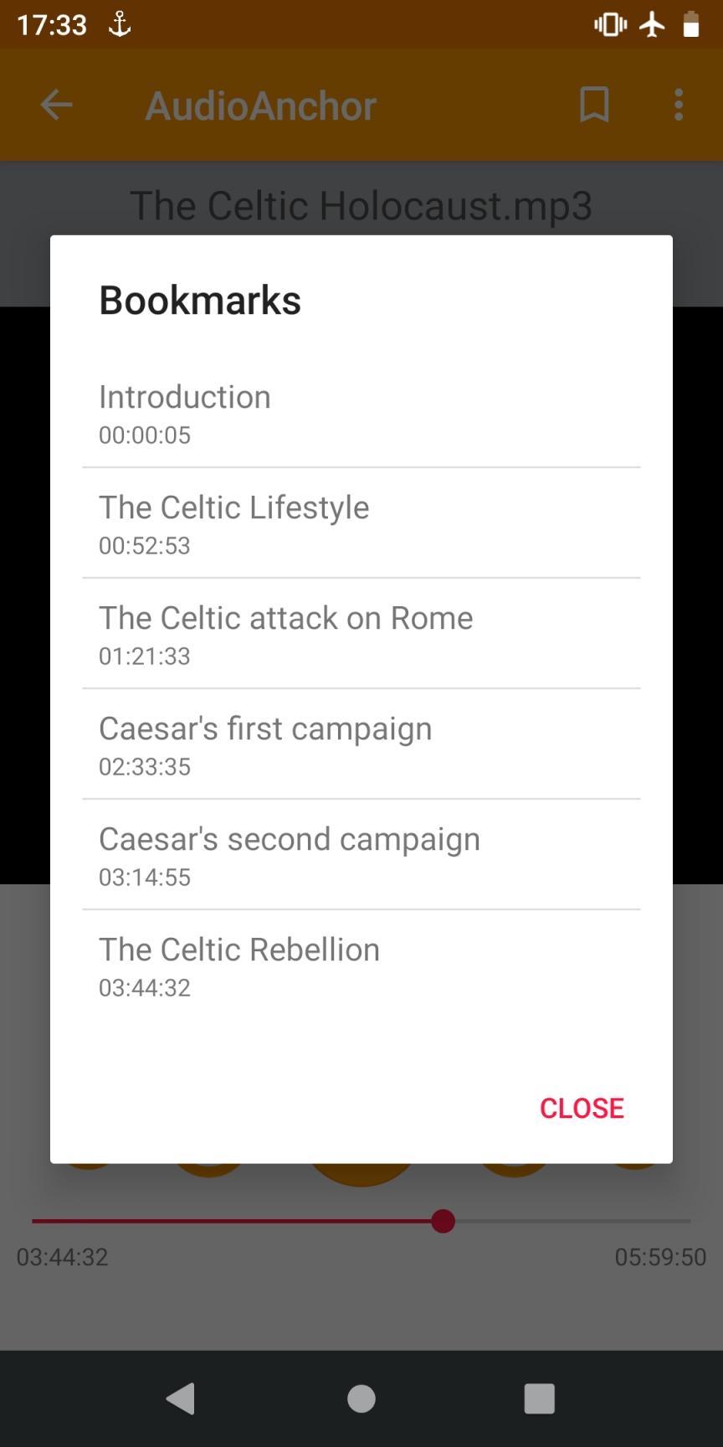Viewport: 723px width, 1447px height.
Task: Jump to the Introduction bookmark
Action: [361, 413]
